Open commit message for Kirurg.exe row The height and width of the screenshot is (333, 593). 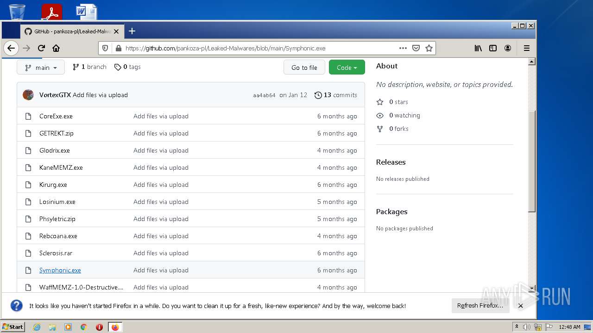click(161, 185)
